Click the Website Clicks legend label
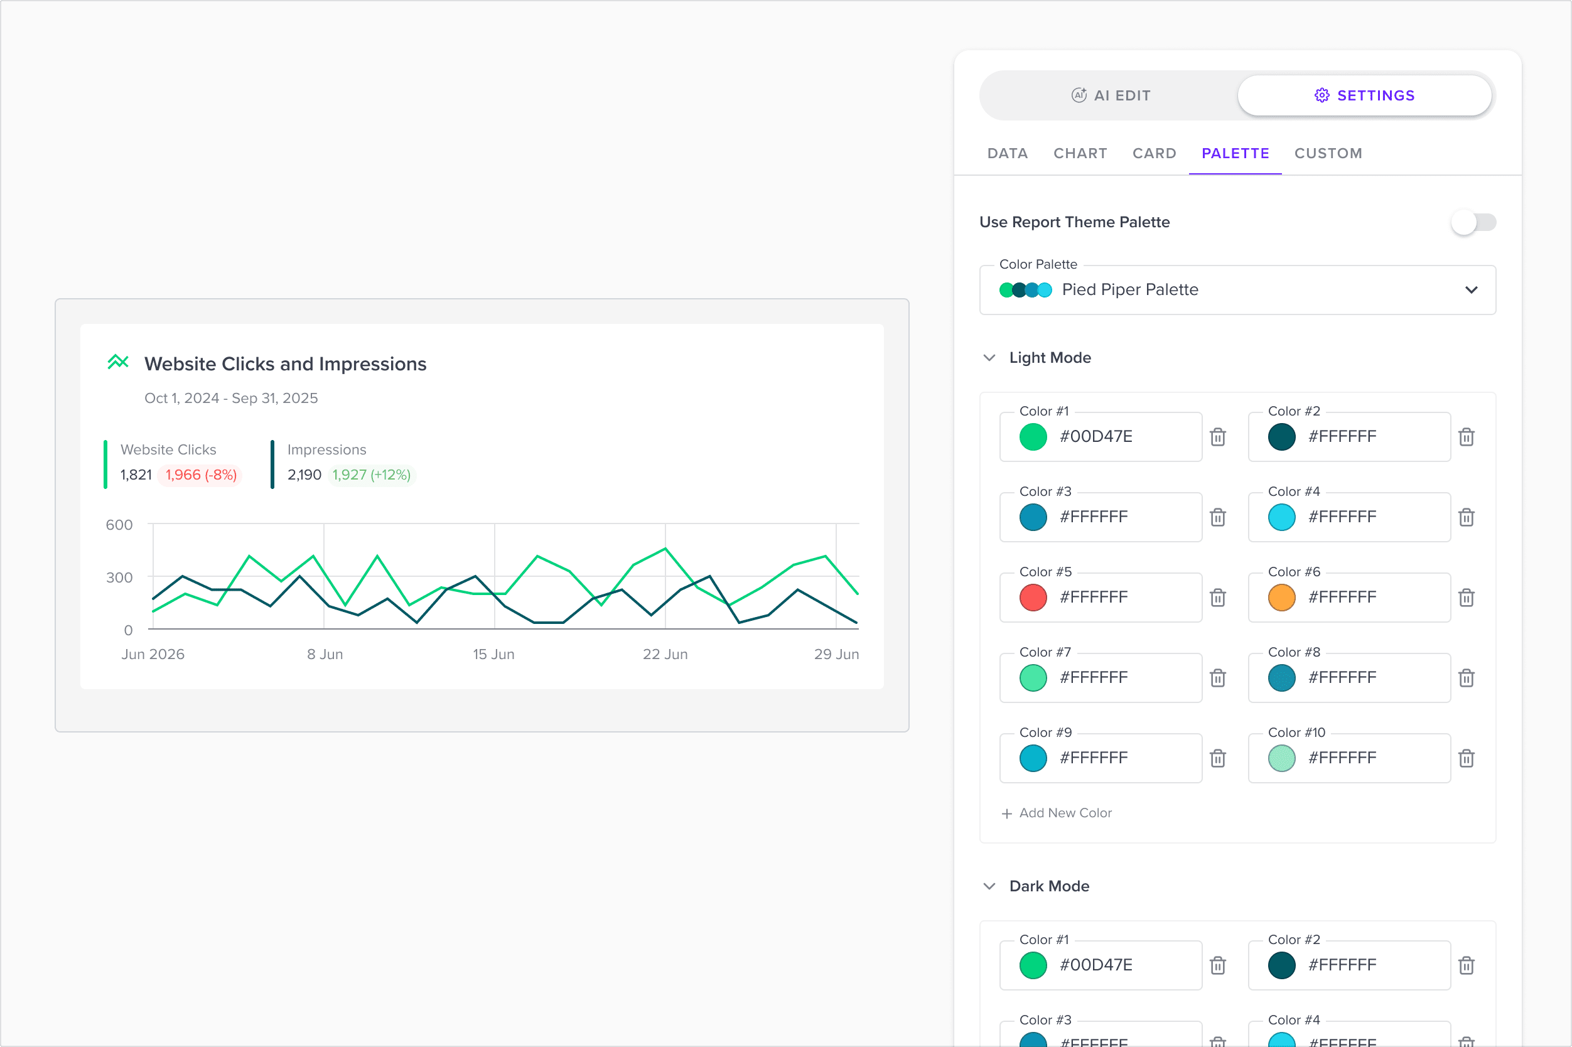1572x1047 pixels. coord(168,449)
